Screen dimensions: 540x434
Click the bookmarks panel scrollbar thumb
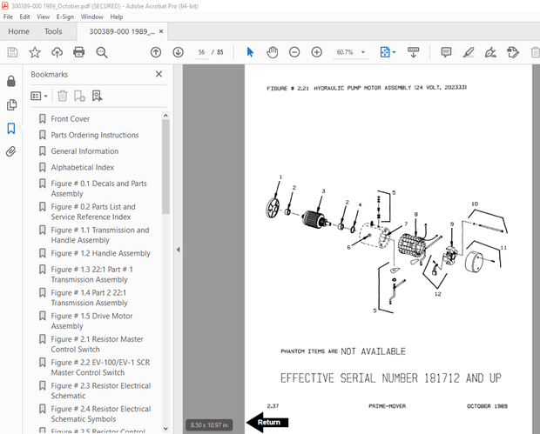(x=165, y=167)
